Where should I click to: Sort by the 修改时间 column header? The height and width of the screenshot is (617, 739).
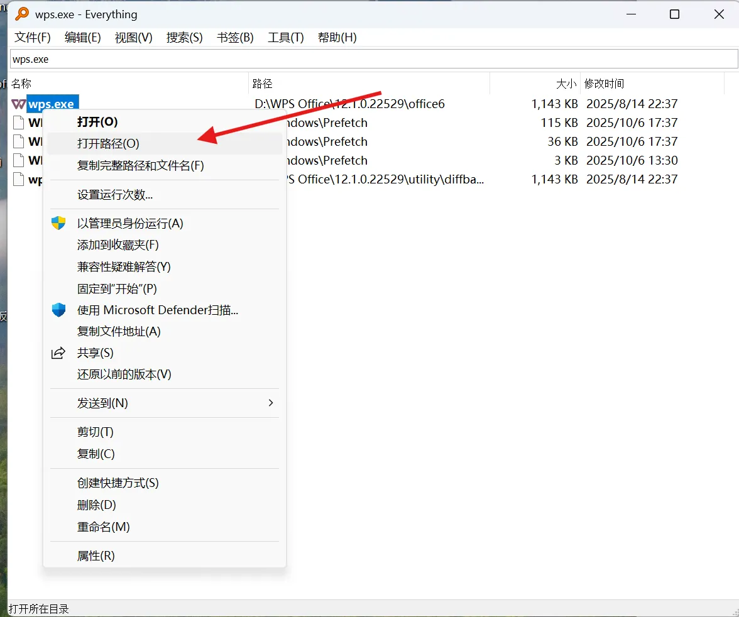click(x=652, y=84)
